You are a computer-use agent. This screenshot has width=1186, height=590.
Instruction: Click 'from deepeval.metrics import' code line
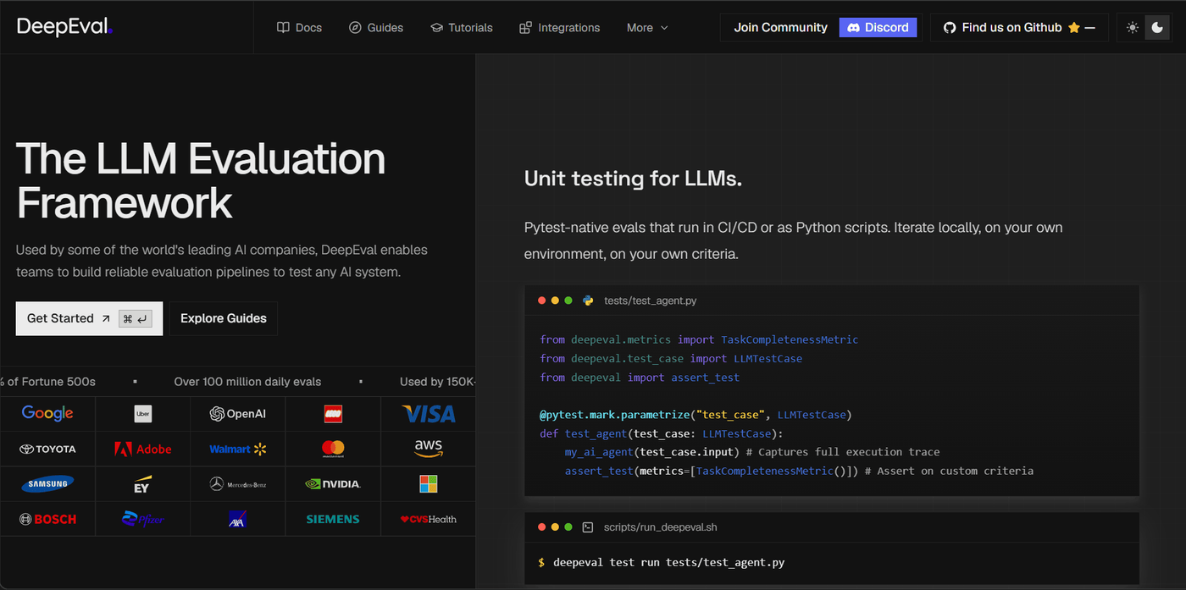coord(699,339)
